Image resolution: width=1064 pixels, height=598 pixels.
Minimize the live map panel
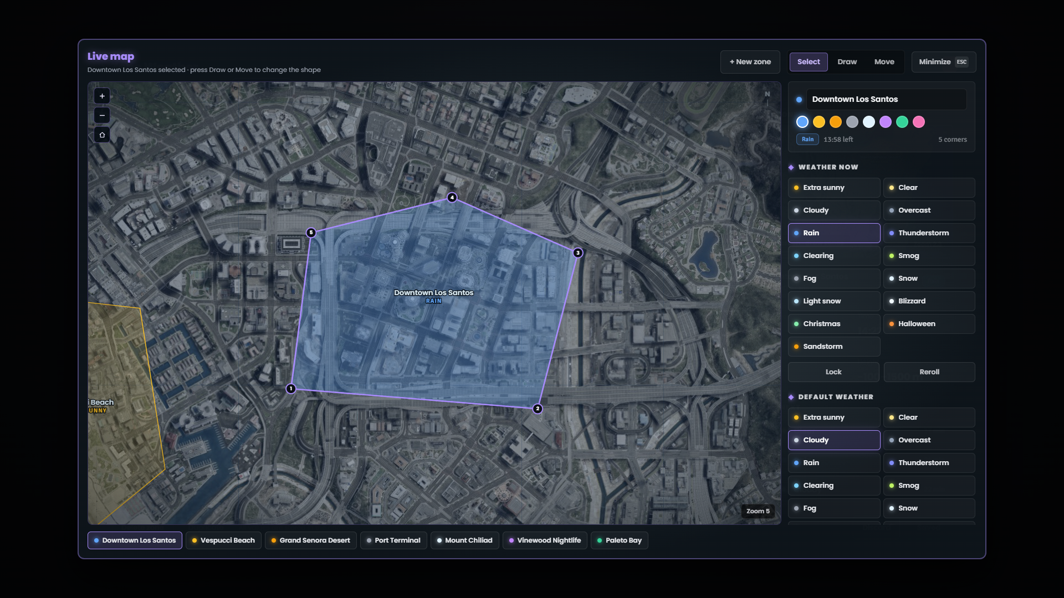click(944, 62)
